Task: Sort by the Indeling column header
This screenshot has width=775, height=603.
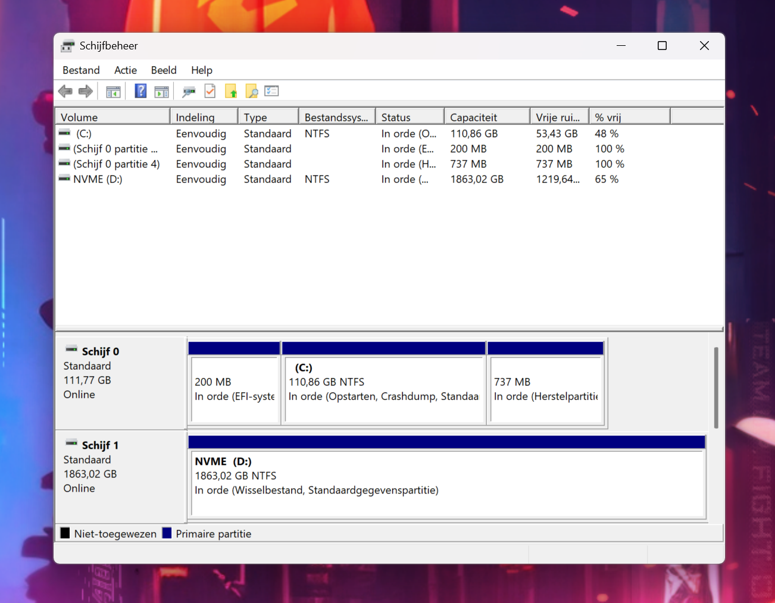Action: coord(204,117)
